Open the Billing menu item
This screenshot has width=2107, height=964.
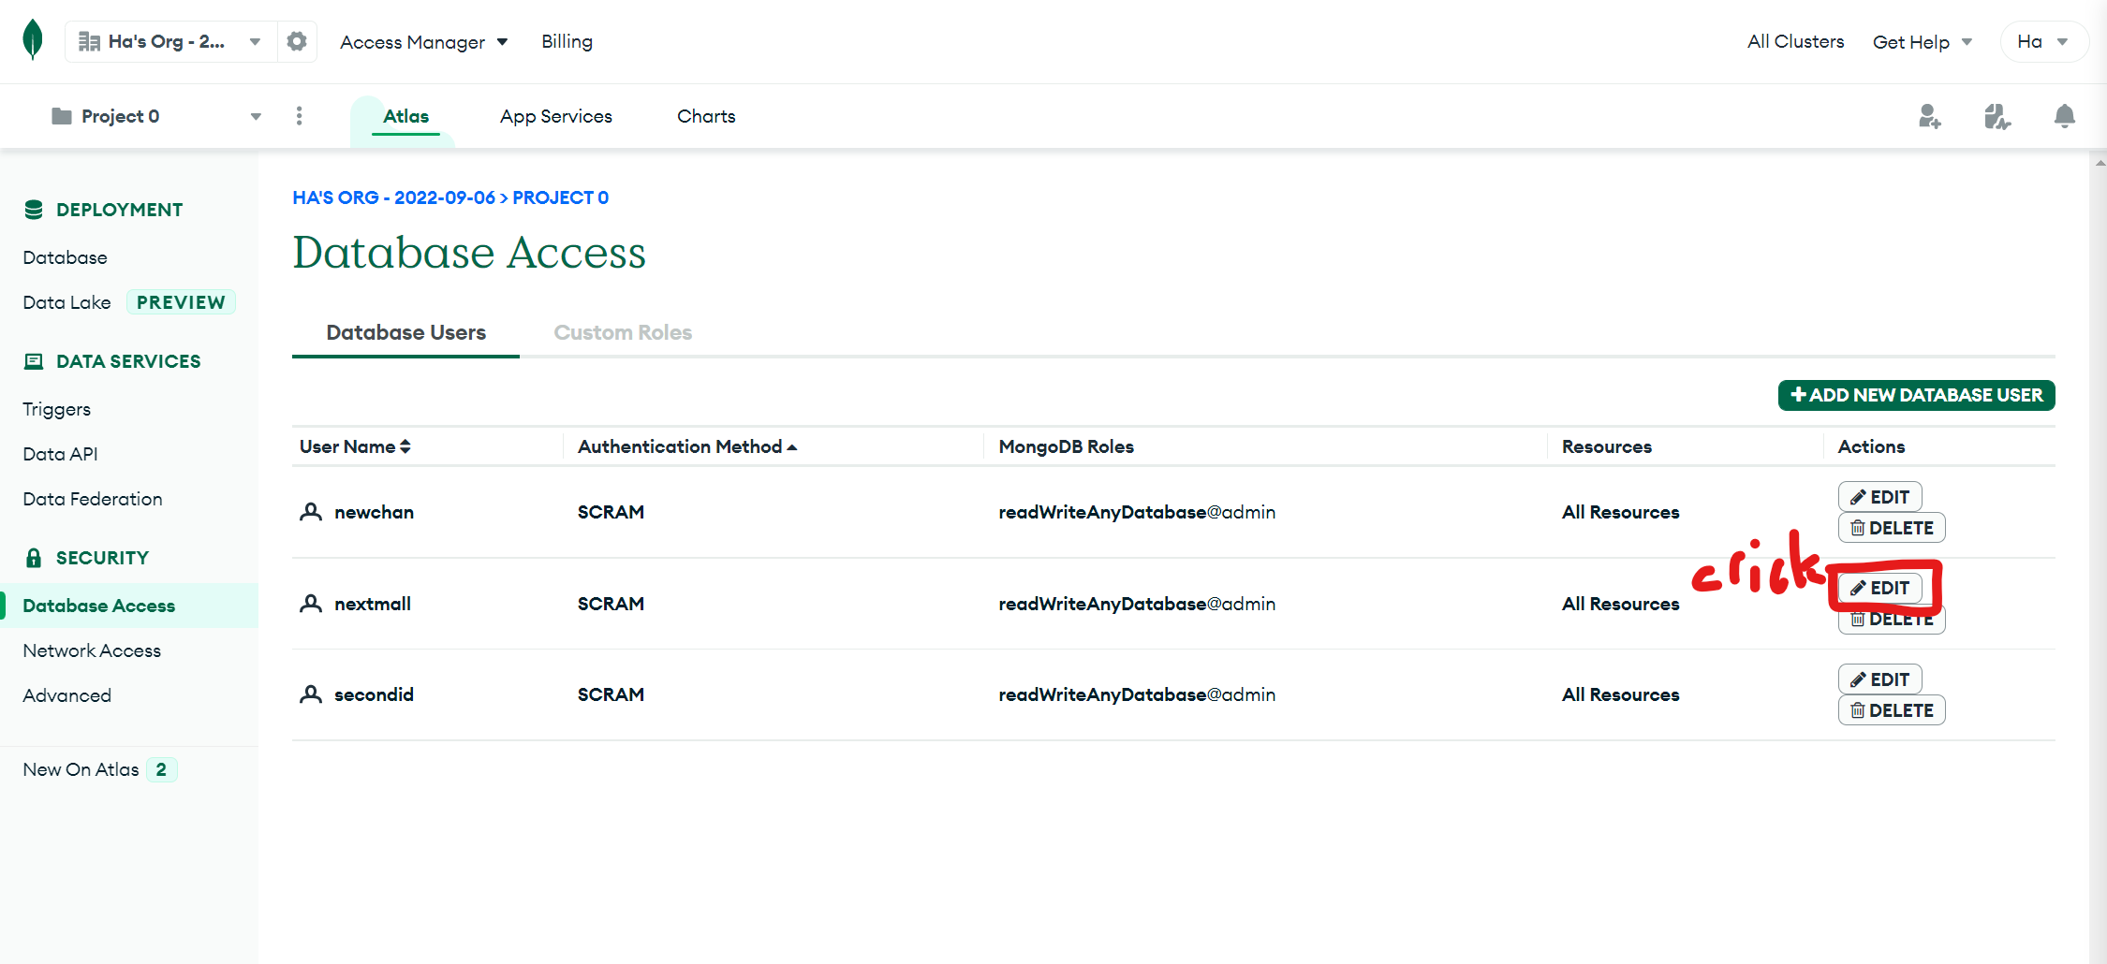coord(567,41)
